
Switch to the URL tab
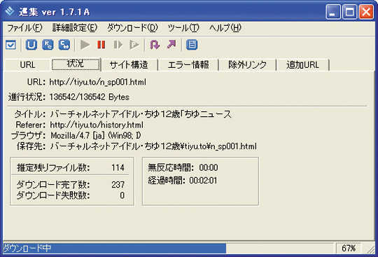tap(27, 65)
